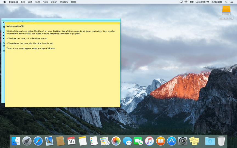The image size is (237, 148).
Task: Click mhackett user name in menu bar
Action: point(217,2)
